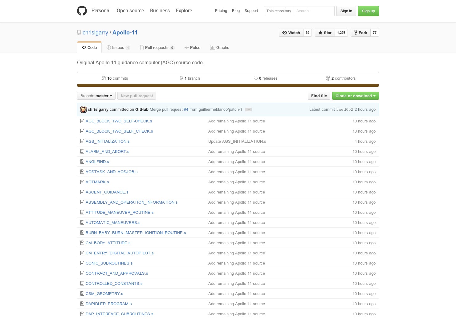Open the Support link
This screenshot has width=456, height=319.
[251, 11]
